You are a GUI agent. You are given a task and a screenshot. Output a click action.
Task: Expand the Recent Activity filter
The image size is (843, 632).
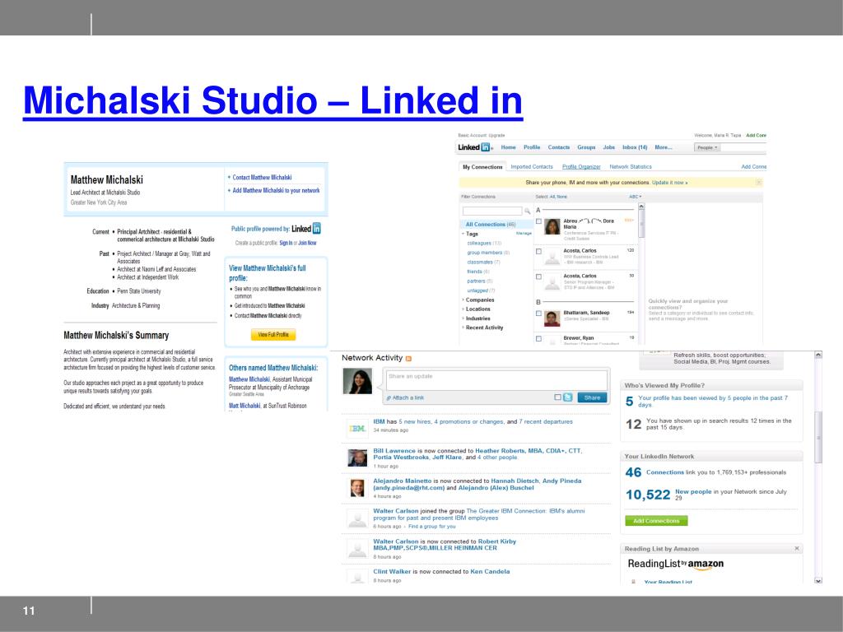[x=463, y=328]
